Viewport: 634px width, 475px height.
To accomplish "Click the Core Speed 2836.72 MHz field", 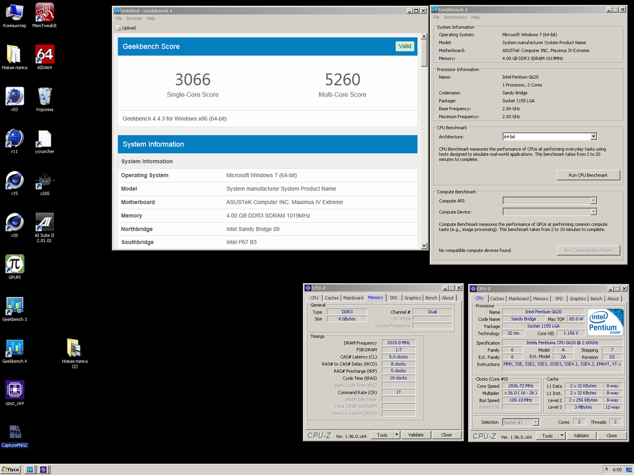I will coord(521,386).
